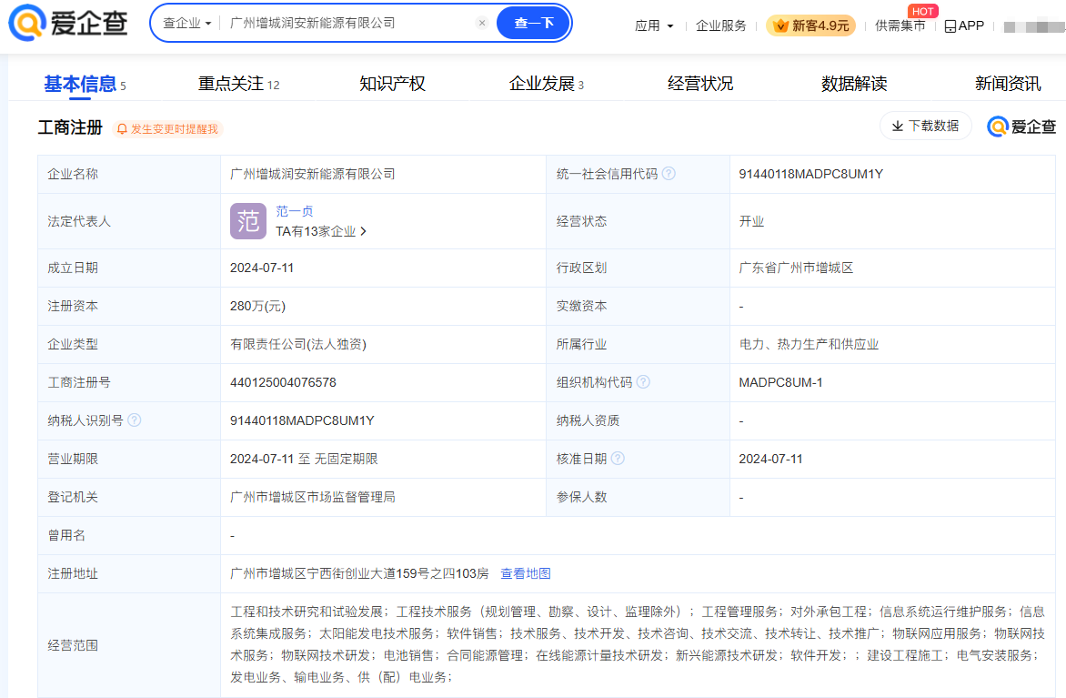This screenshot has height=698, width=1066.
Task: Click the 新客4.9元 crown promotion badge
Action: (x=810, y=25)
